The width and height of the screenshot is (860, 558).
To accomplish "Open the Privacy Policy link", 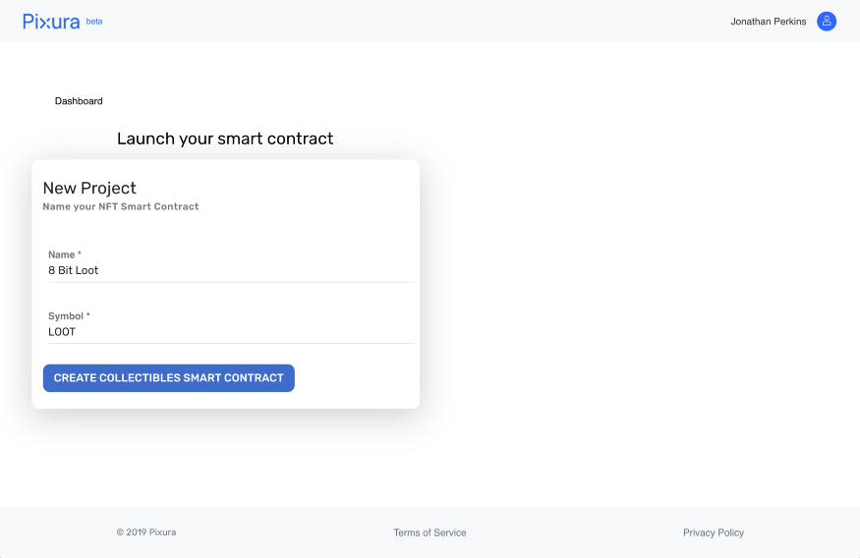I will coord(714,532).
